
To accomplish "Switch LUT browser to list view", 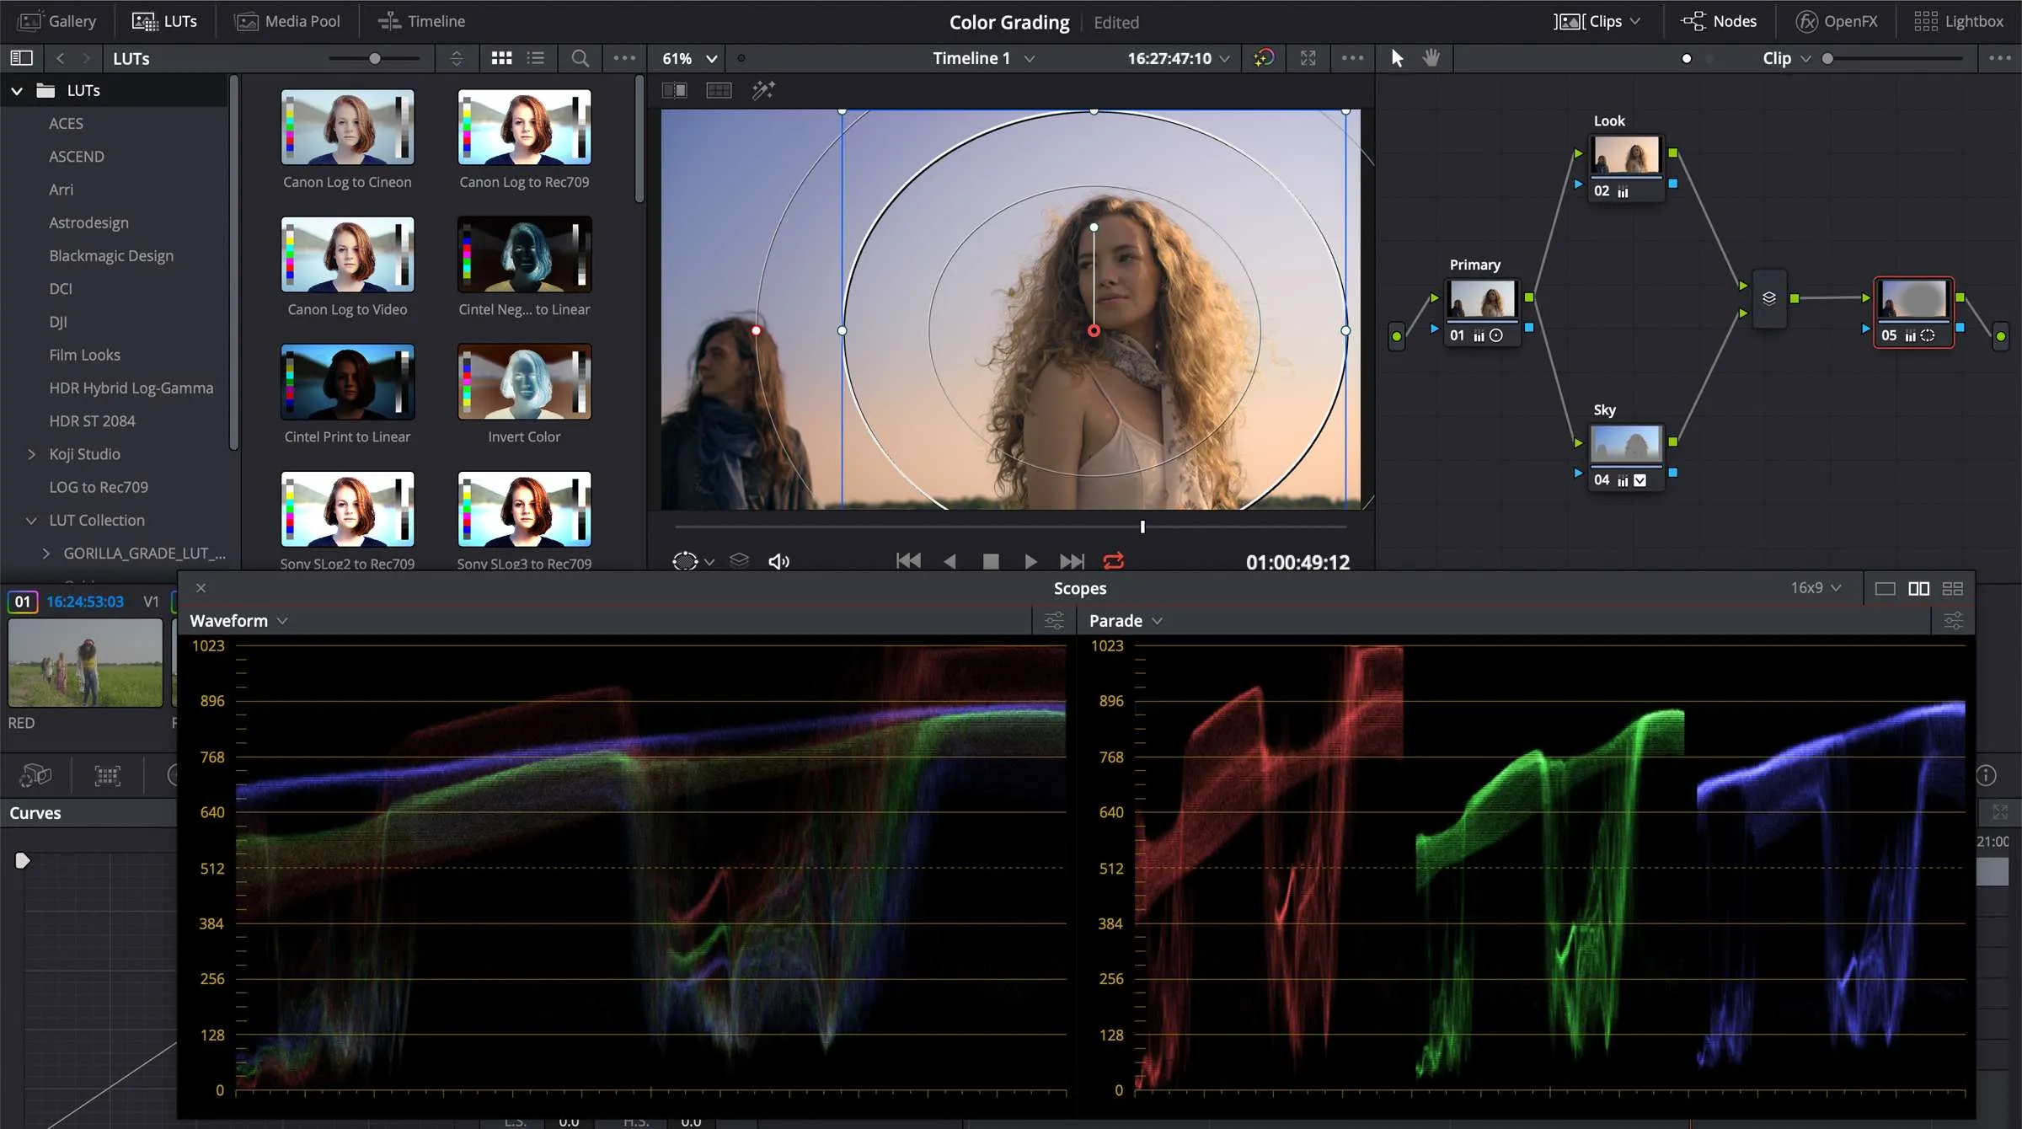I will tap(536, 58).
